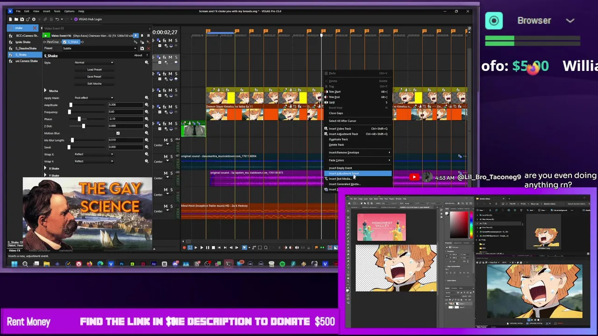Viewport: 598px width, 336px height.
Task: Click track FX icon on first video track
Action: coord(164,41)
